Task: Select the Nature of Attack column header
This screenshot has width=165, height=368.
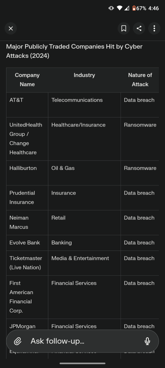Action: click(140, 80)
